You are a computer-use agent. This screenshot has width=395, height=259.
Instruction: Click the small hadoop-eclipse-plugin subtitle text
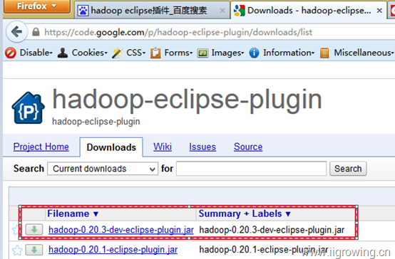(96, 122)
